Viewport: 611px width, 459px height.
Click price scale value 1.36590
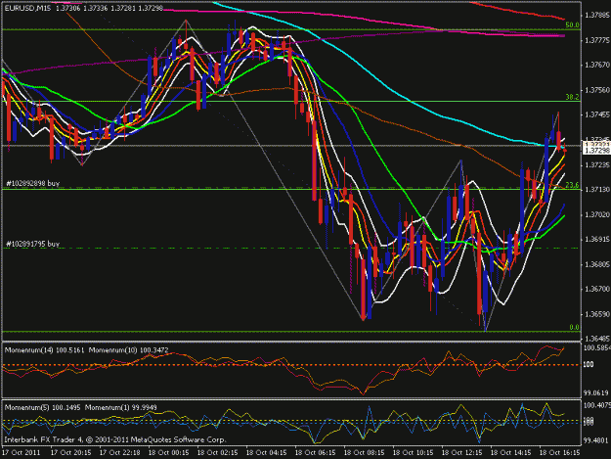597,314
